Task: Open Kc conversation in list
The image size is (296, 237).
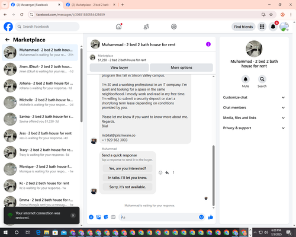Action: click(40, 185)
